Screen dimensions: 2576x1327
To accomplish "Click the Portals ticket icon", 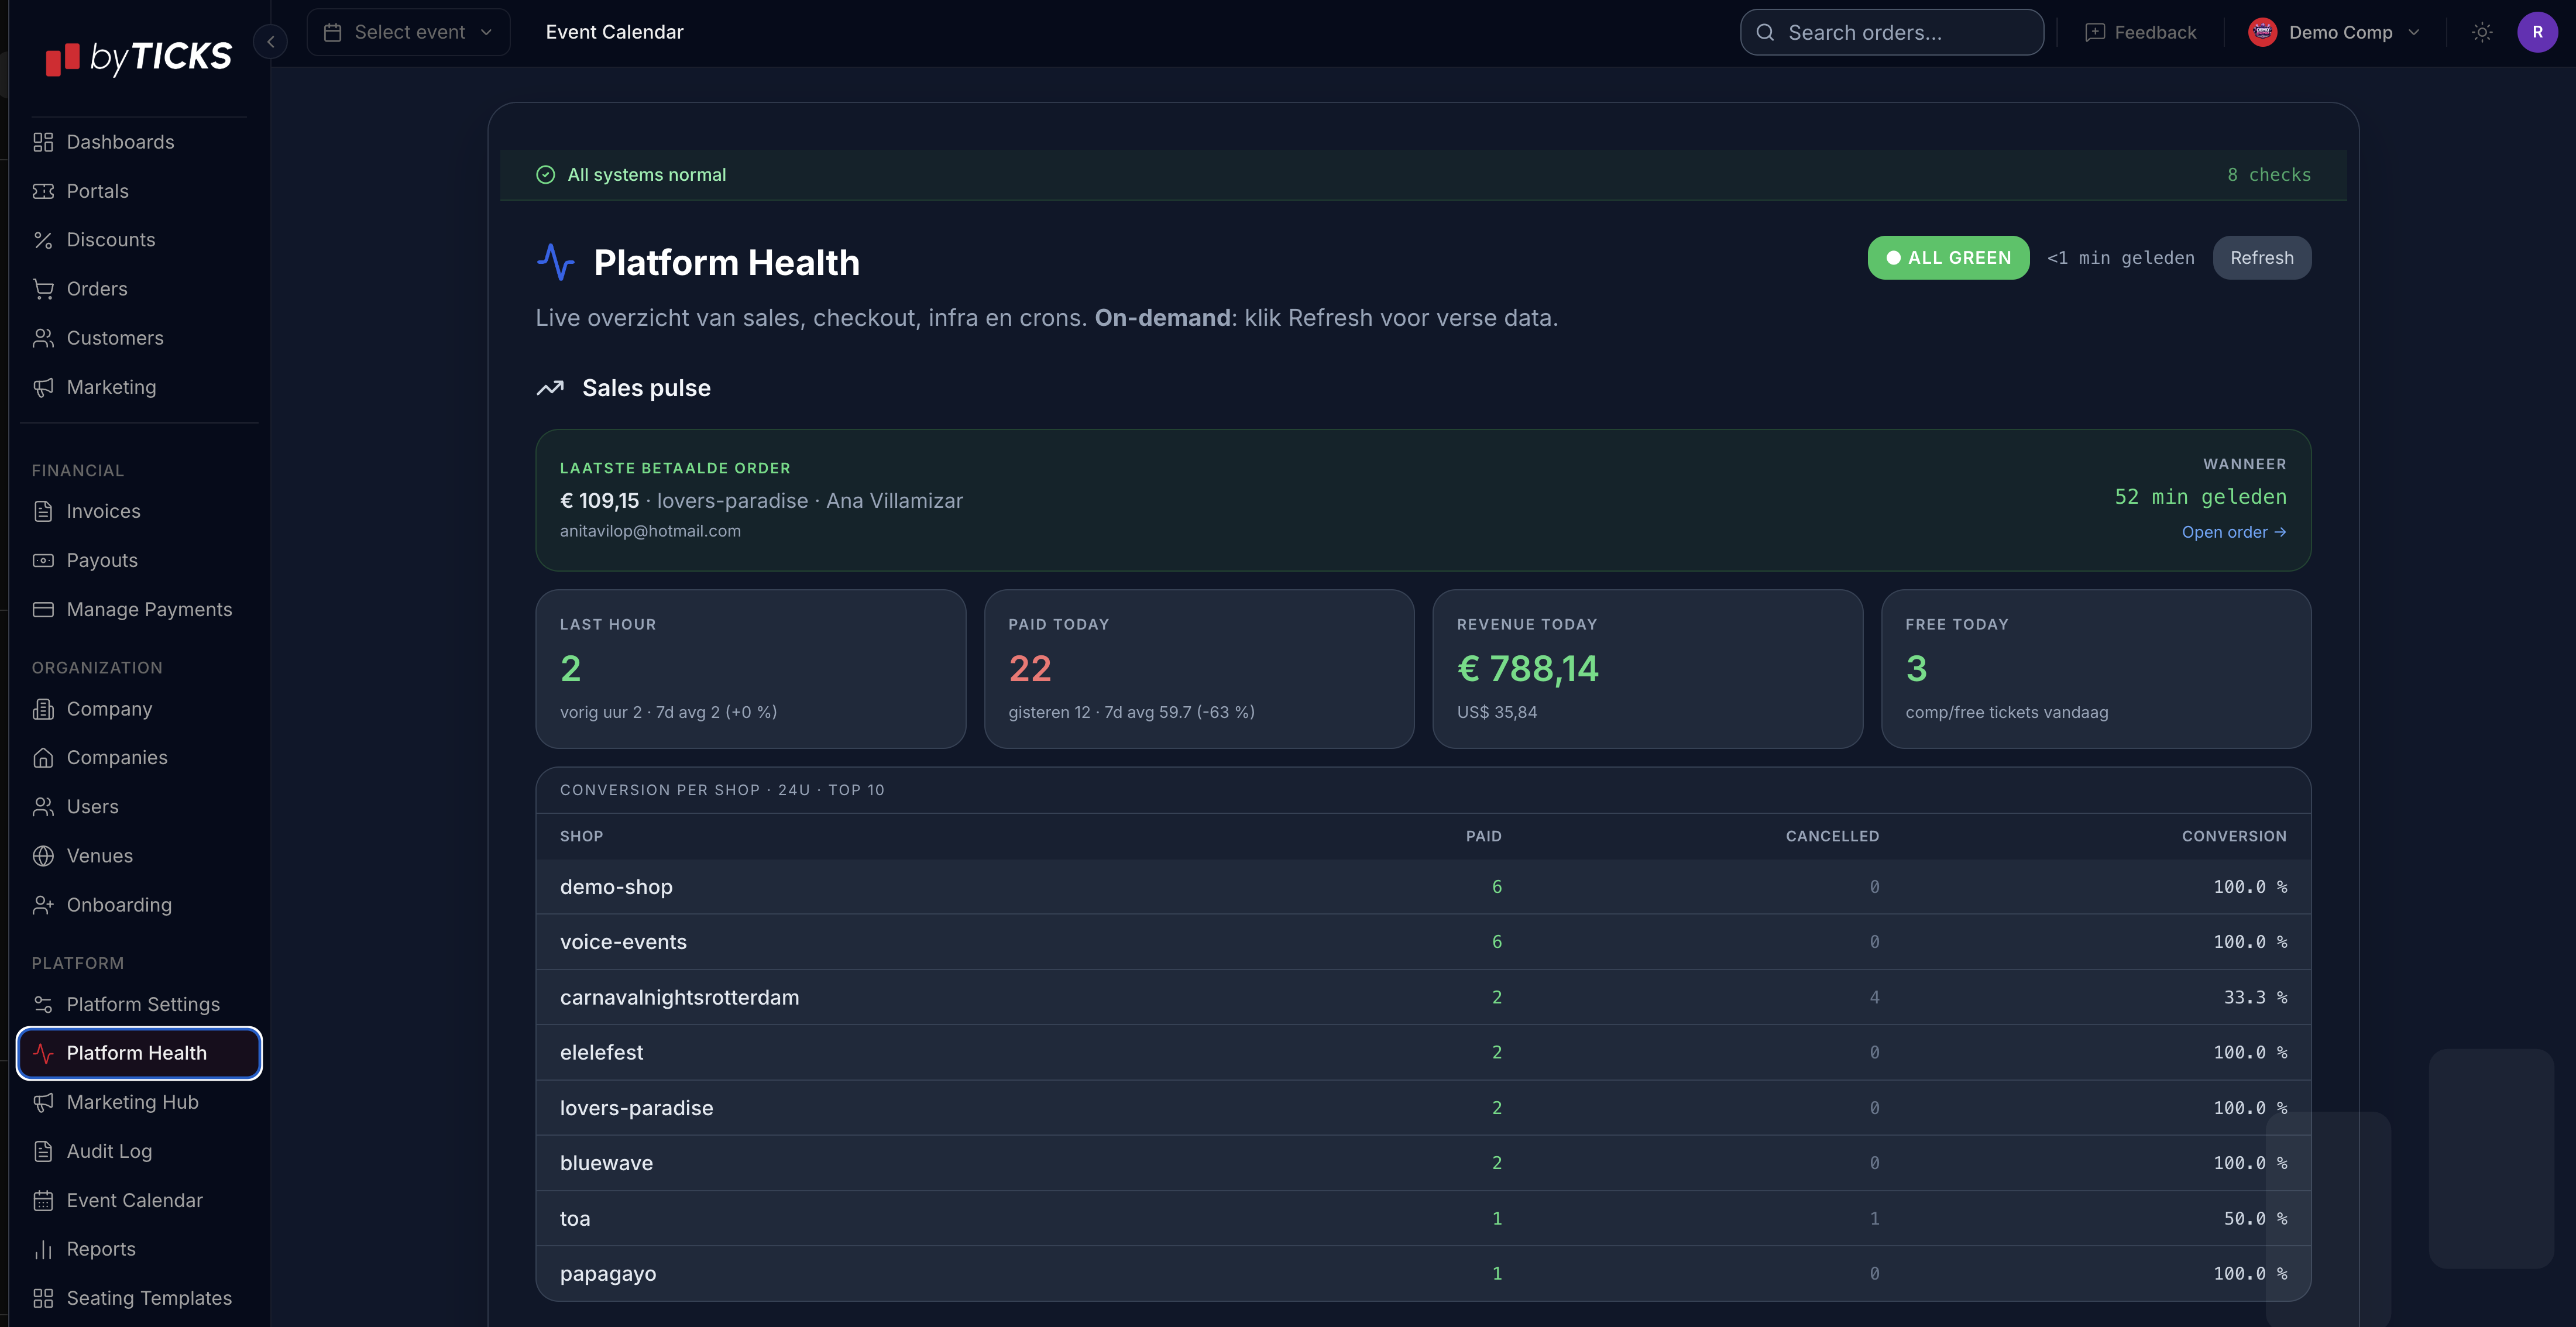I will point(43,191).
